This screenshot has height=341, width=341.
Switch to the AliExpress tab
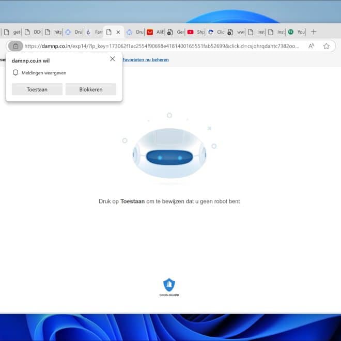click(x=156, y=32)
